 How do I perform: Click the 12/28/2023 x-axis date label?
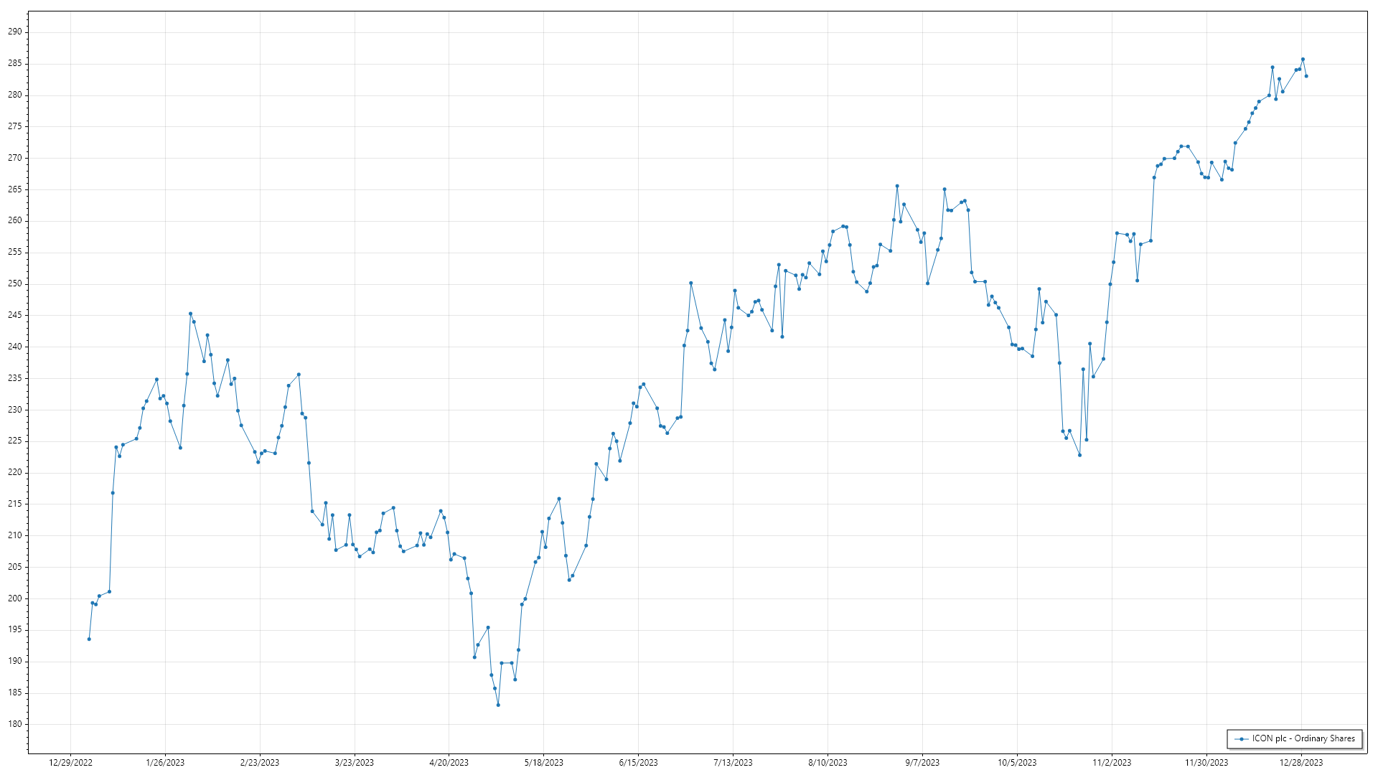1301,763
